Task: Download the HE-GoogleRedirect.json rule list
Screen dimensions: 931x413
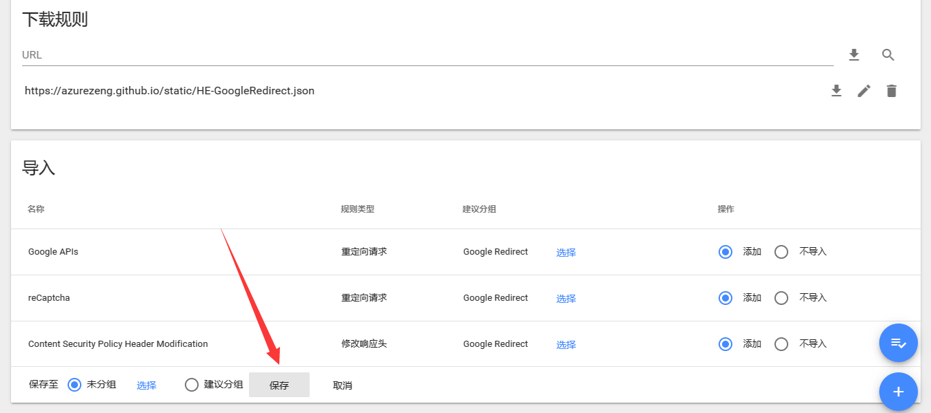Action: click(x=837, y=91)
